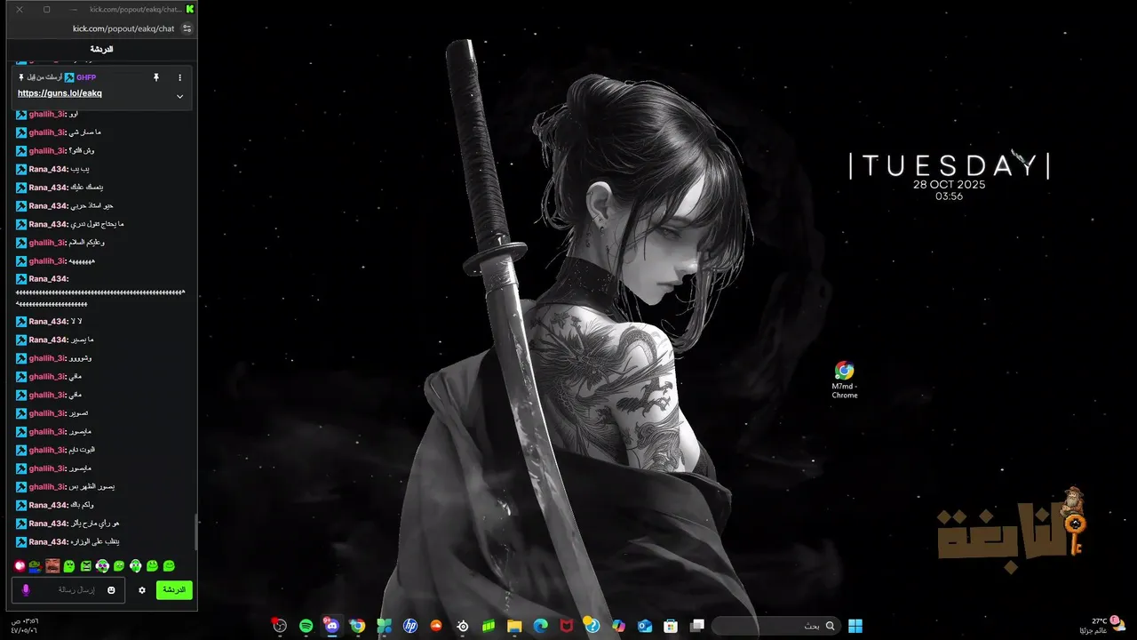Click the GHFP username in pinned message
This screenshot has height=640, width=1137.
point(86,77)
